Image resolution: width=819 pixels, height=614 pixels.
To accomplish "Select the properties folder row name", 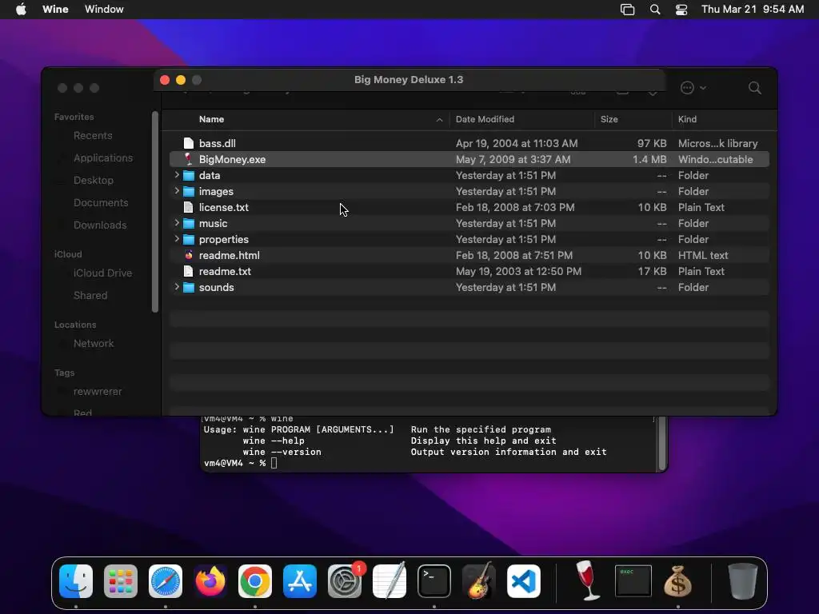I will pos(224,240).
